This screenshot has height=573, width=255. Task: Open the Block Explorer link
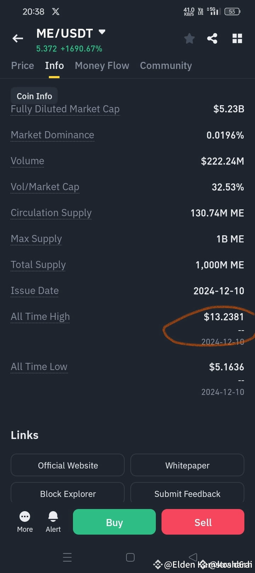tap(68, 493)
